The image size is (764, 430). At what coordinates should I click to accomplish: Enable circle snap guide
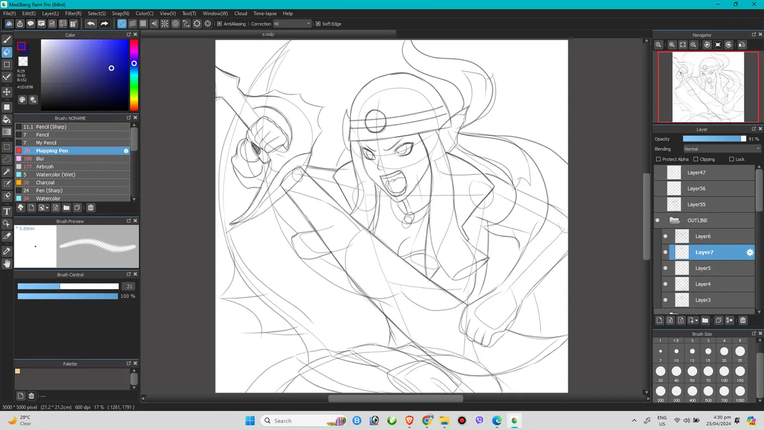point(175,24)
